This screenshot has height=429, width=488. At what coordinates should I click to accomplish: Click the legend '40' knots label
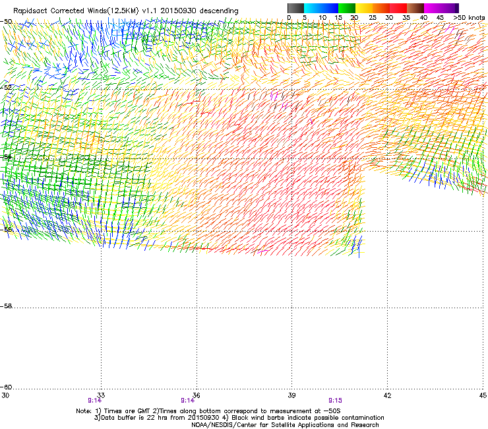(x=423, y=18)
